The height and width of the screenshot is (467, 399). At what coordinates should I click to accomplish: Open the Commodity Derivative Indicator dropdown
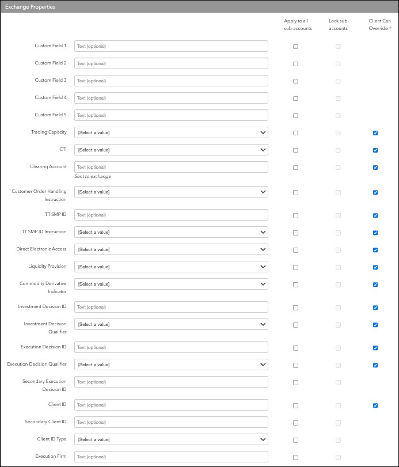coord(171,284)
